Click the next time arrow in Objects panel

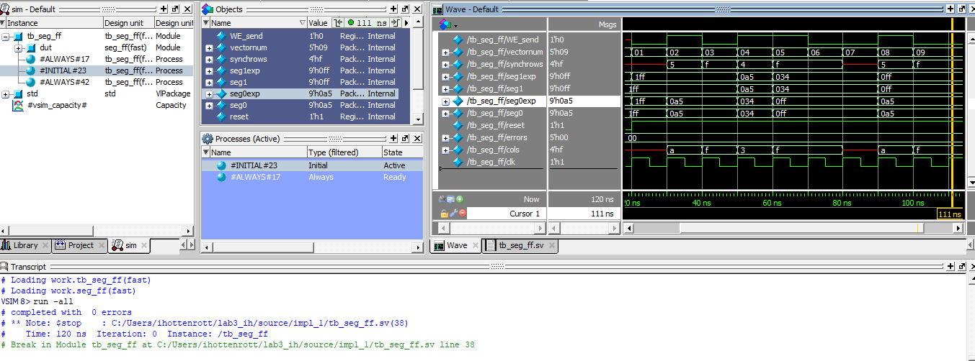point(394,23)
